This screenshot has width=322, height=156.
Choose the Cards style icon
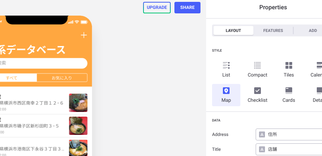click(288, 91)
